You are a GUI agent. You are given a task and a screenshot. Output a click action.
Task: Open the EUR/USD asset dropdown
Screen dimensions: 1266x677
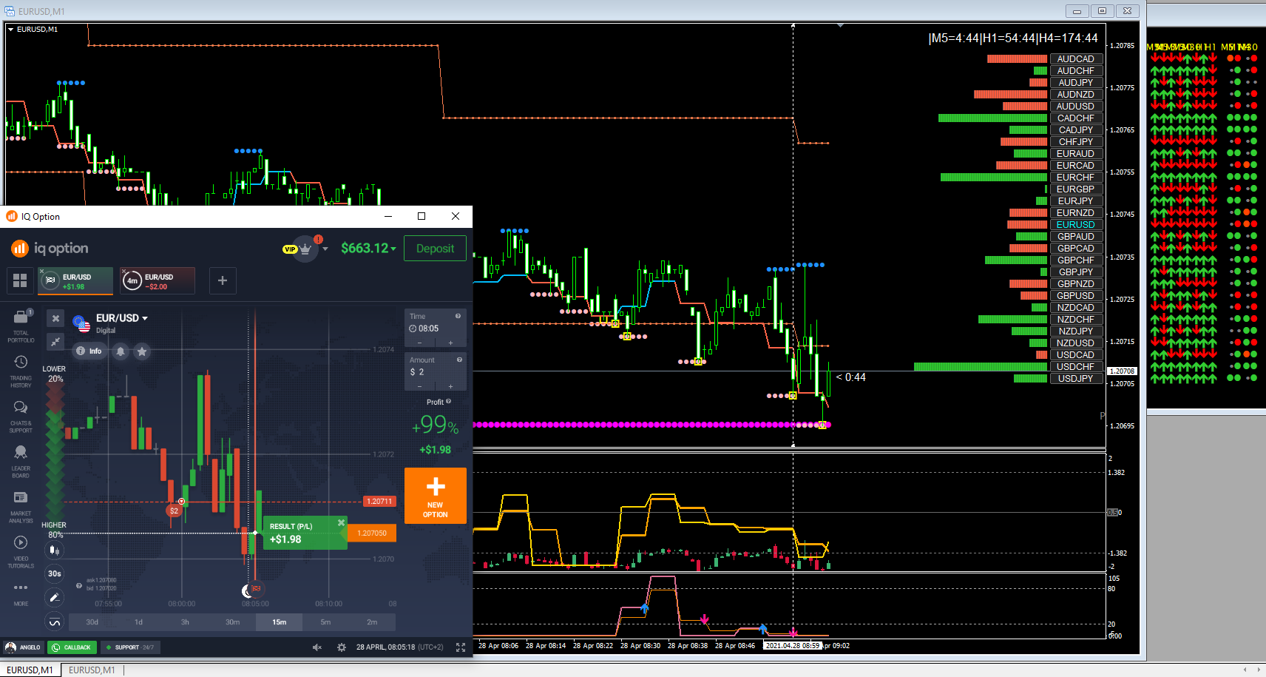122,318
